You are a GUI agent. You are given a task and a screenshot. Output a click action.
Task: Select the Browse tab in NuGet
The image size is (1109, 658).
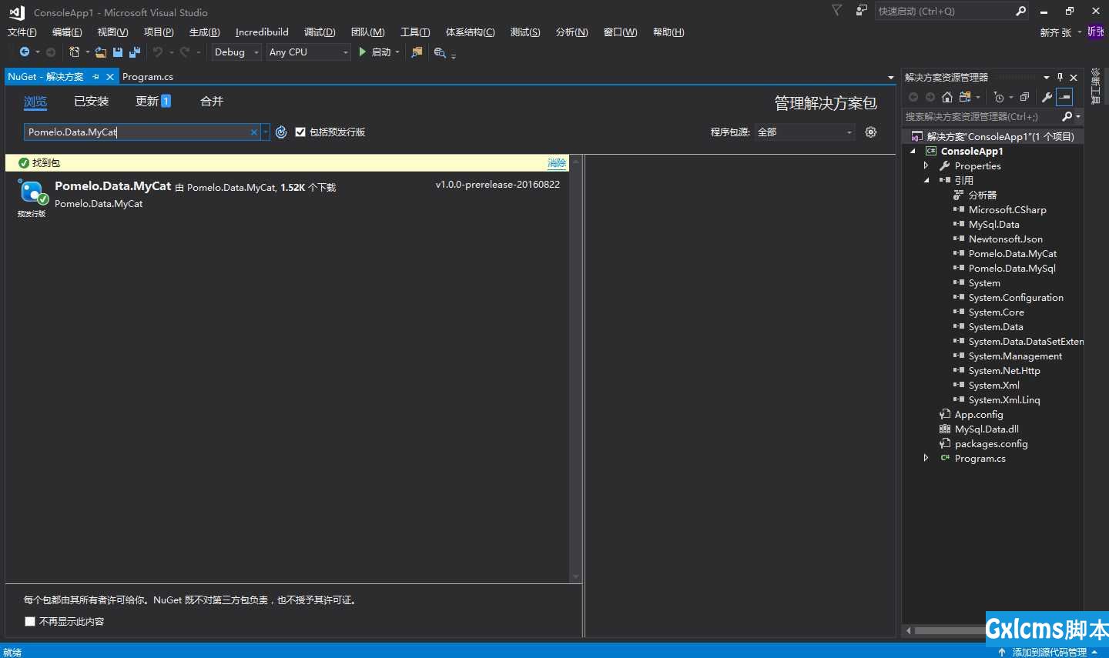pyautogui.click(x=35, y=102)
